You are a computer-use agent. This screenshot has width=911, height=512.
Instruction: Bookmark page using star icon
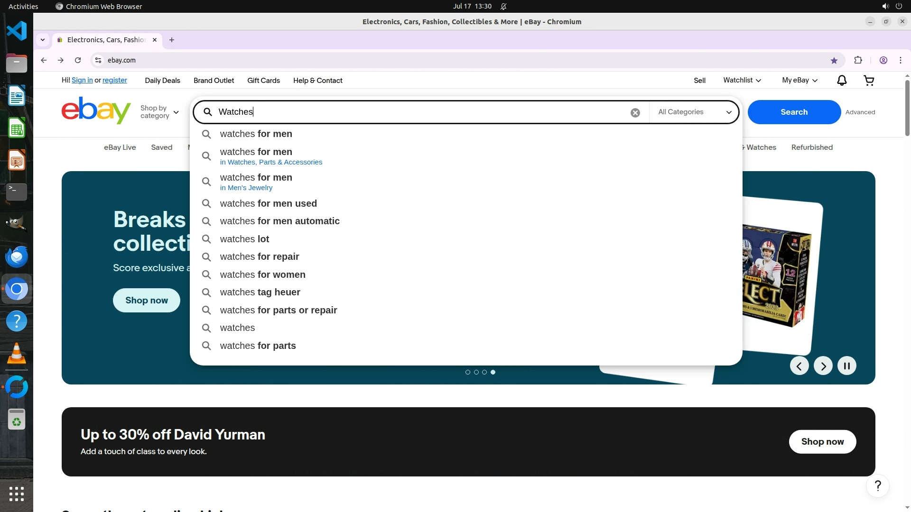click(x=834, y=60)
